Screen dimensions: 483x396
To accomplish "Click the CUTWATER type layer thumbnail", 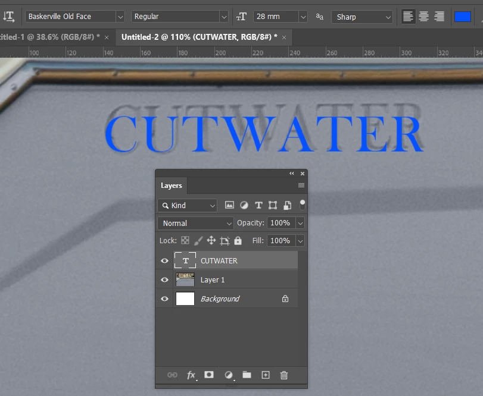I will (185, 260).
